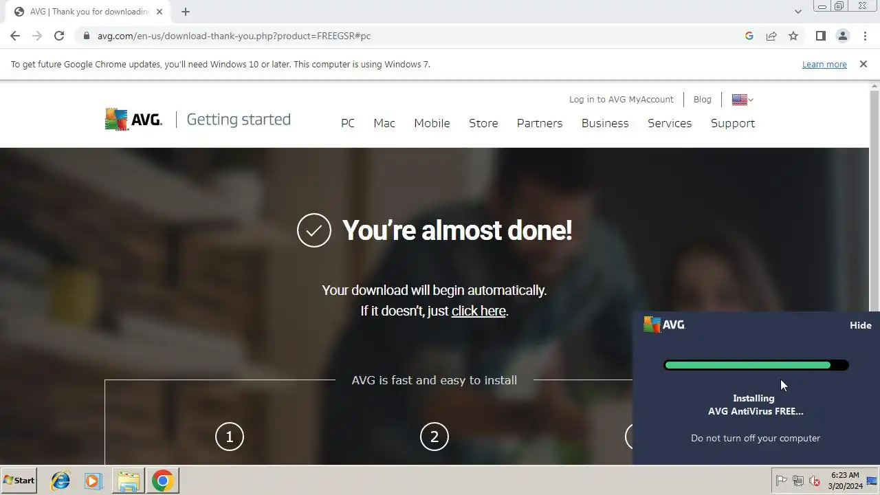This screenshot has height=495, width=880.
Task: Click the step 1 circle
Action: pos(230,437)
